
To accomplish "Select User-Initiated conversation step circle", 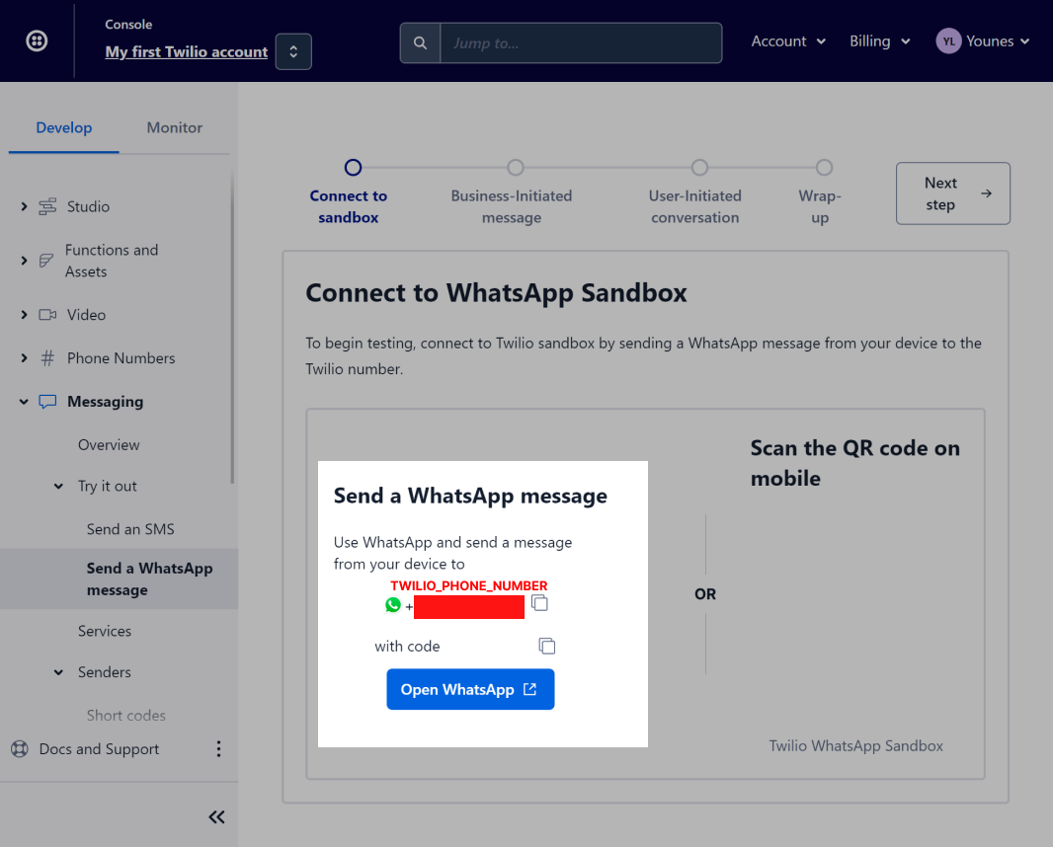I will (x=699, y=167).
